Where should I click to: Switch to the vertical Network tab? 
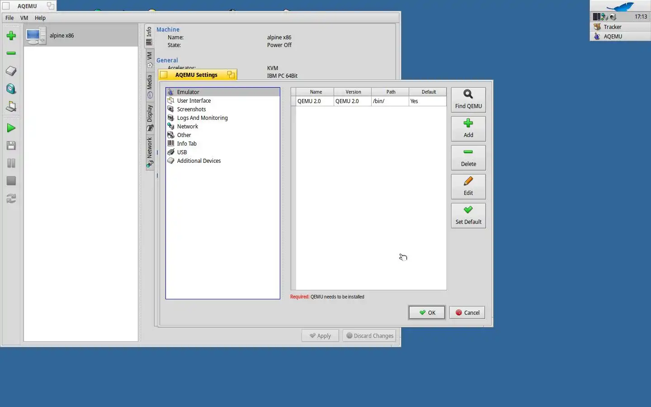click(149, 152)
